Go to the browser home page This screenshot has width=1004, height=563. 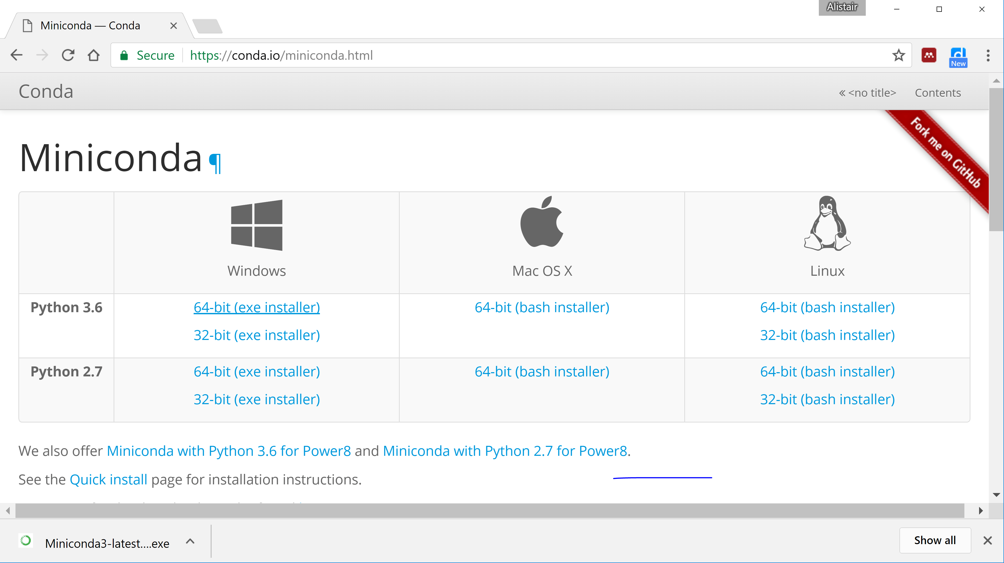(x=94, y=55)
